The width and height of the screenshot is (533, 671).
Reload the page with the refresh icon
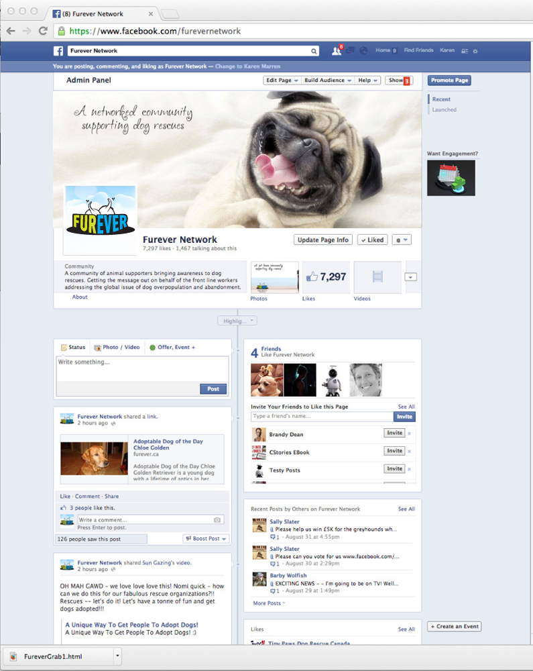[43, 31]
